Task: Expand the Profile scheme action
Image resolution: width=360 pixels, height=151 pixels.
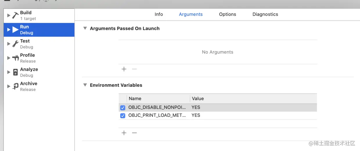Action: (9, 58)
